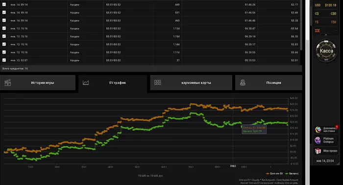Click the chart tooltip showing Олл-ин EV value
This screenshot has height=185, width=343.
(254, 130)
